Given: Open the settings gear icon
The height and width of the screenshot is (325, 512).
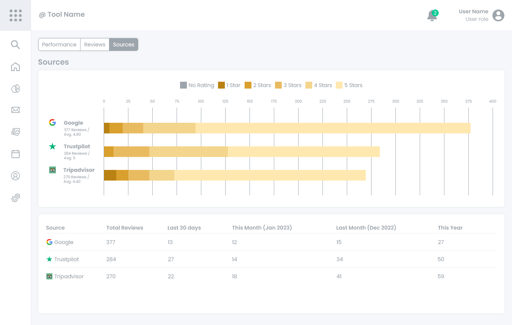Looking at the screenshot, I should 15,198.
